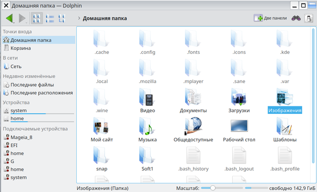
Task: Close the Dolphin window with X
Action: [6, 5]
